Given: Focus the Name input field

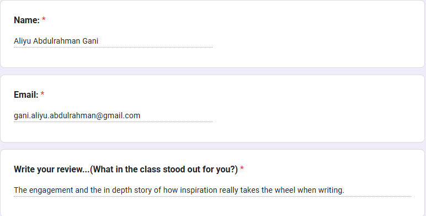Looking at the screenshot, I should pos(113,41).
